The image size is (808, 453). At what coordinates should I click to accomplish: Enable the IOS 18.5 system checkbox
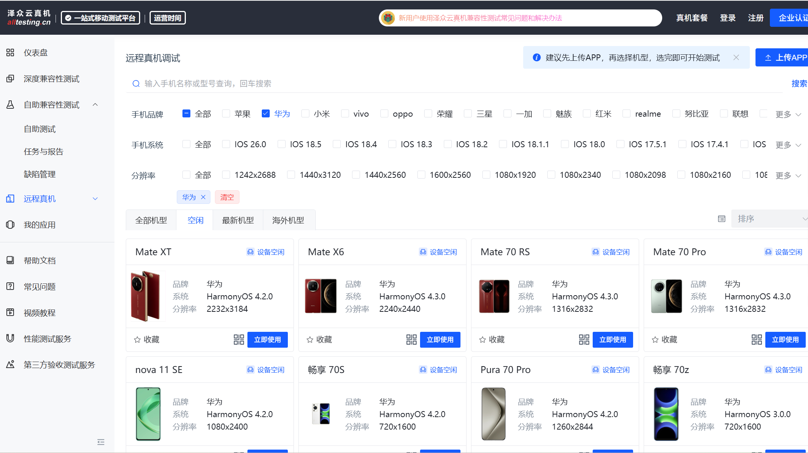point(281,144)
